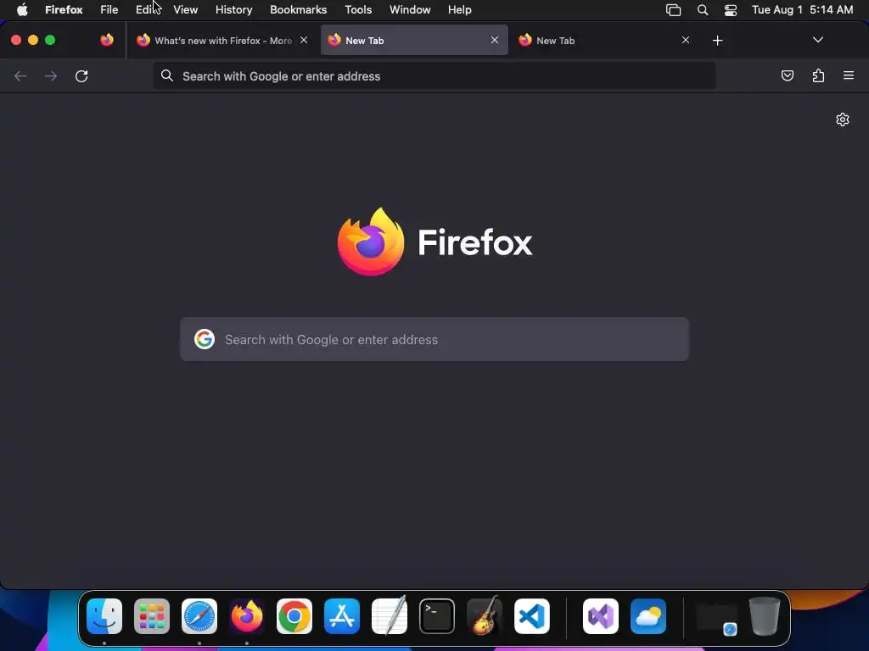The height and width of the screenshot is (651, 869).
Task: Launch Visual Studio Code from the Dock
Action: pyautogui.click(x=532, y=616)
